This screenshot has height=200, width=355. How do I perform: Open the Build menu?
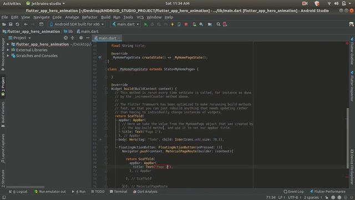click(x=105, y=17)
